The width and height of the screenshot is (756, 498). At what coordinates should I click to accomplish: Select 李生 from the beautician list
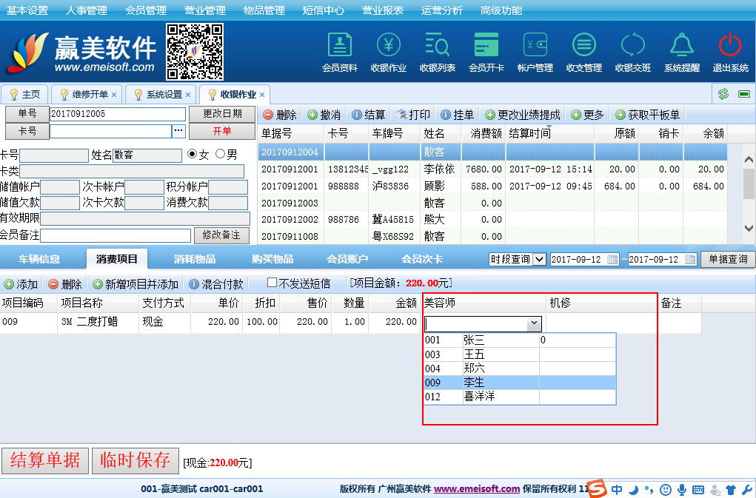(x=474, y=383)
